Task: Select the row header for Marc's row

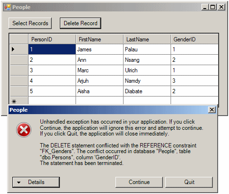Action: pos(19,70)
